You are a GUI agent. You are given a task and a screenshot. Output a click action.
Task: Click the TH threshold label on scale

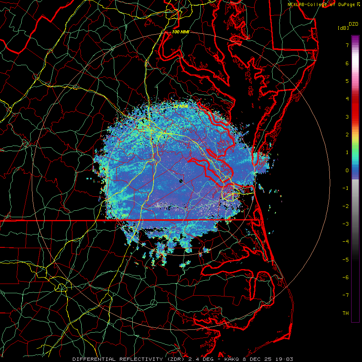346,313
